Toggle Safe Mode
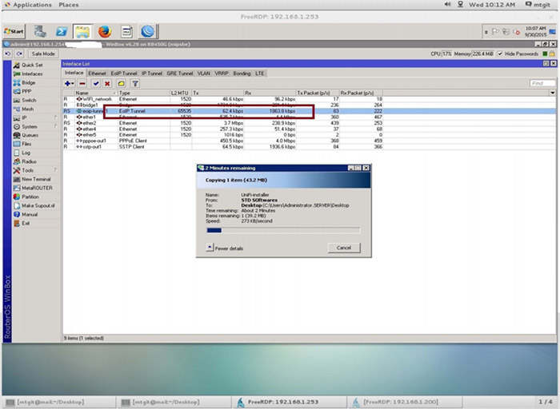560x409 pixels. tap(43, 54)
